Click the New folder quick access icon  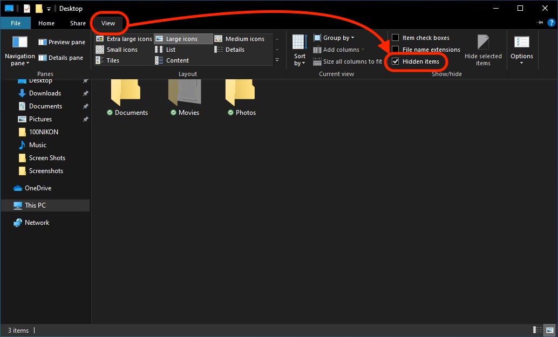39,8
